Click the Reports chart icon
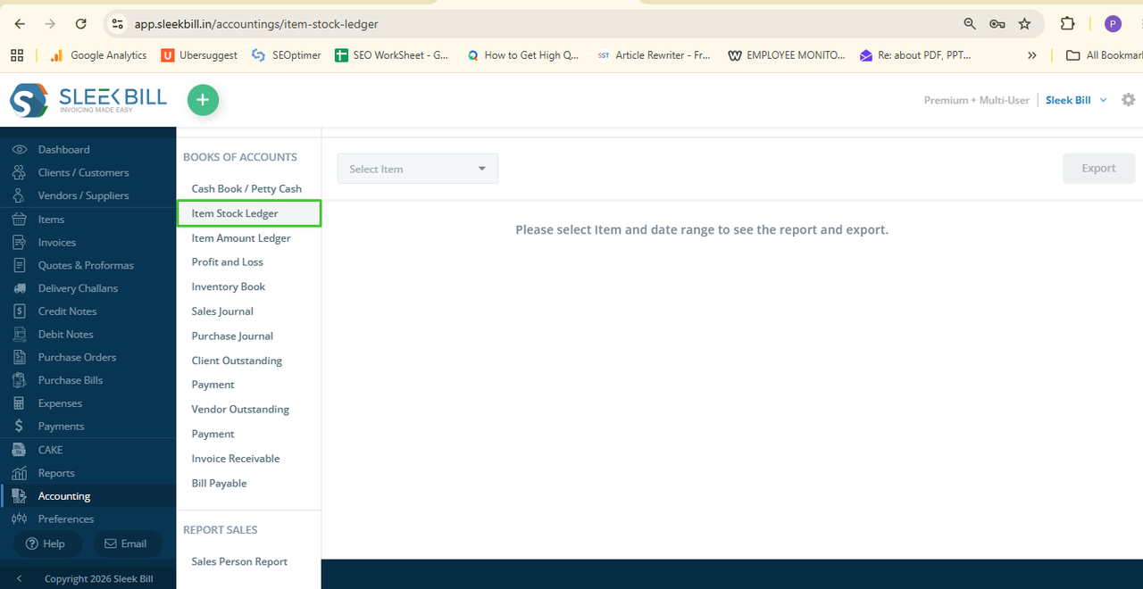Viewport: 1143px width, 589px height. [20, 473]
